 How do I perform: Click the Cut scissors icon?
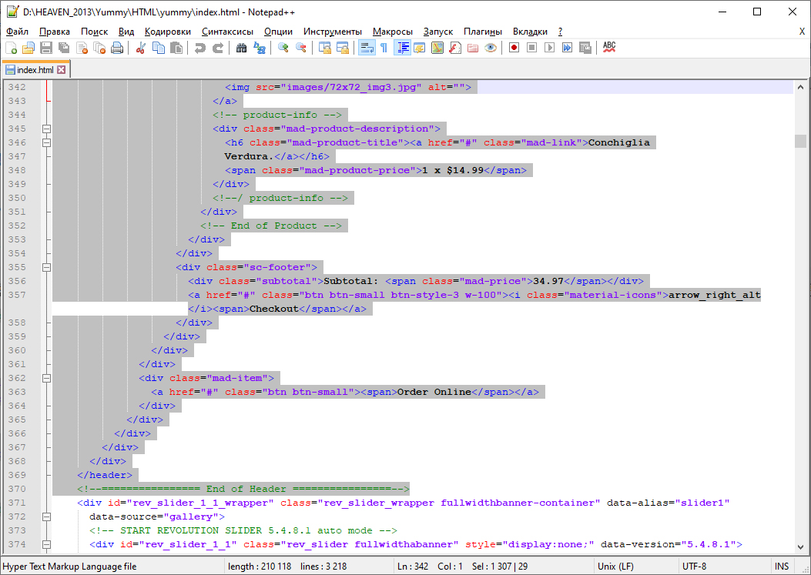coord(141,48)
